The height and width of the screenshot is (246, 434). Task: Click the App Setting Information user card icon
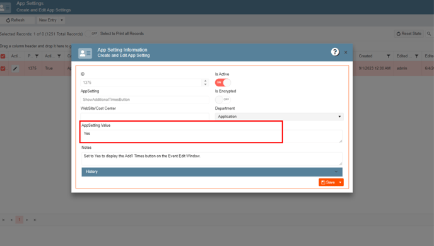85,53
